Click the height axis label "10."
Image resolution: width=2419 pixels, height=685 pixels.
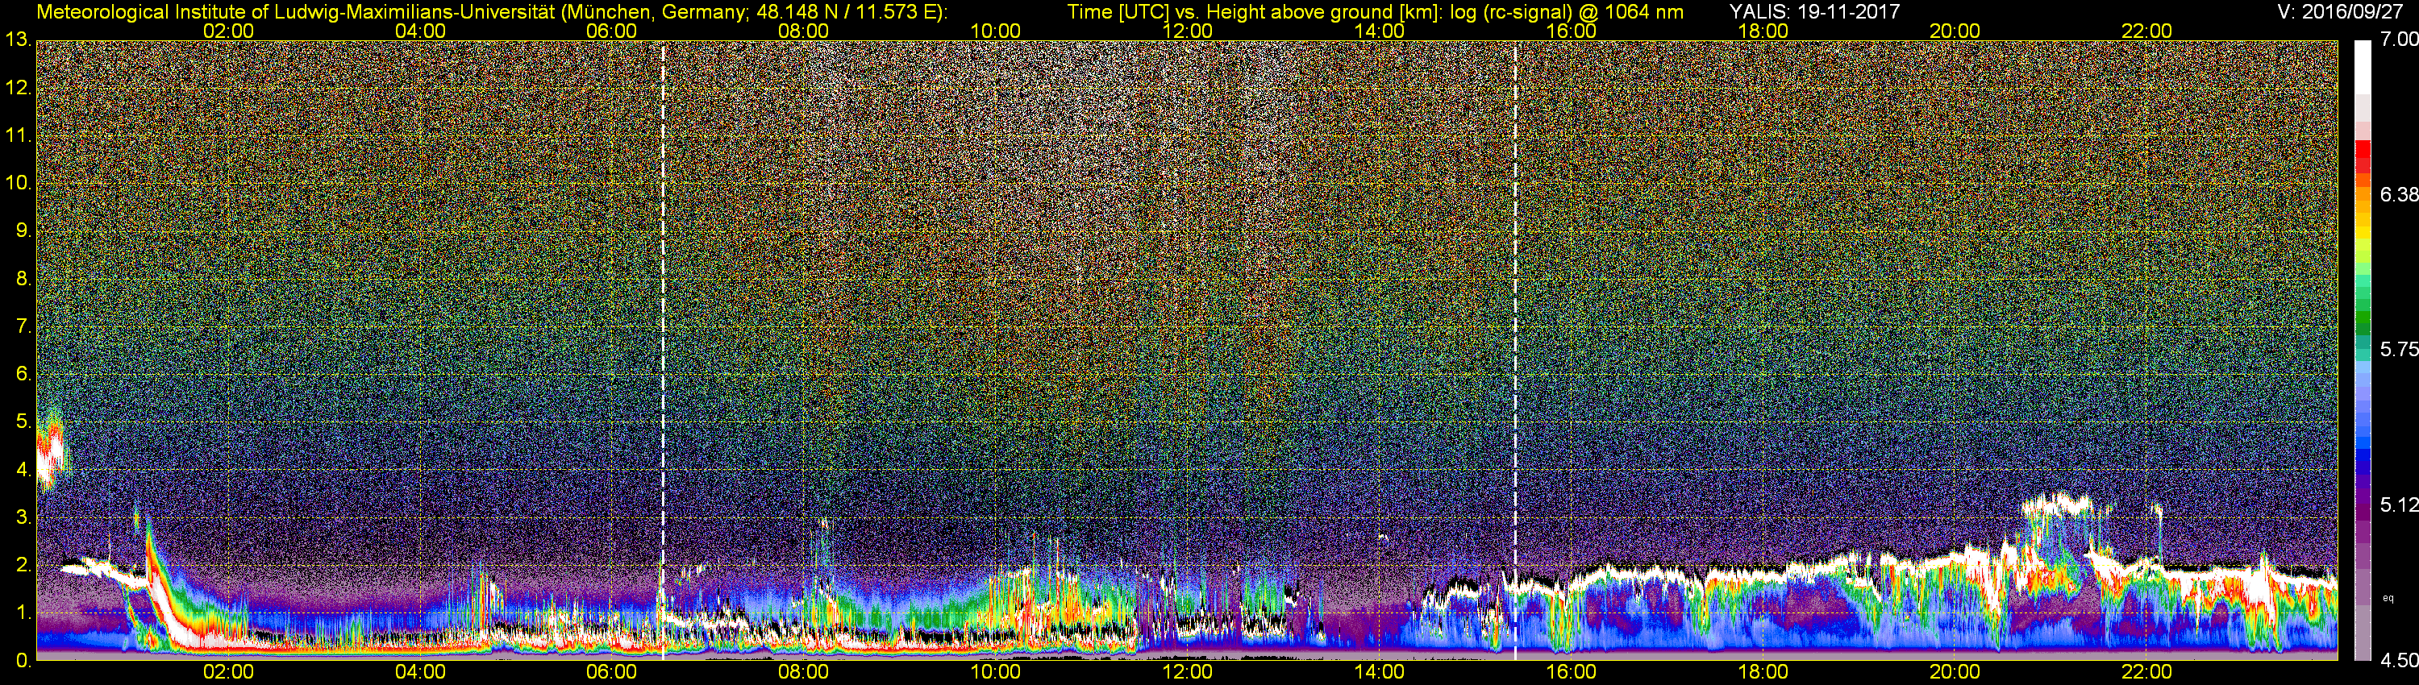[x=19, y=183]
